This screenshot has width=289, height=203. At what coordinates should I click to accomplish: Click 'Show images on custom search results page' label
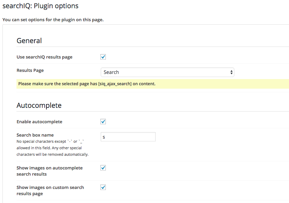tap(50, 191)
